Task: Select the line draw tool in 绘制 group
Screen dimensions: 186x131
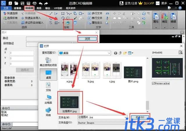Action: pyautogui.click(x=51, y=14)
